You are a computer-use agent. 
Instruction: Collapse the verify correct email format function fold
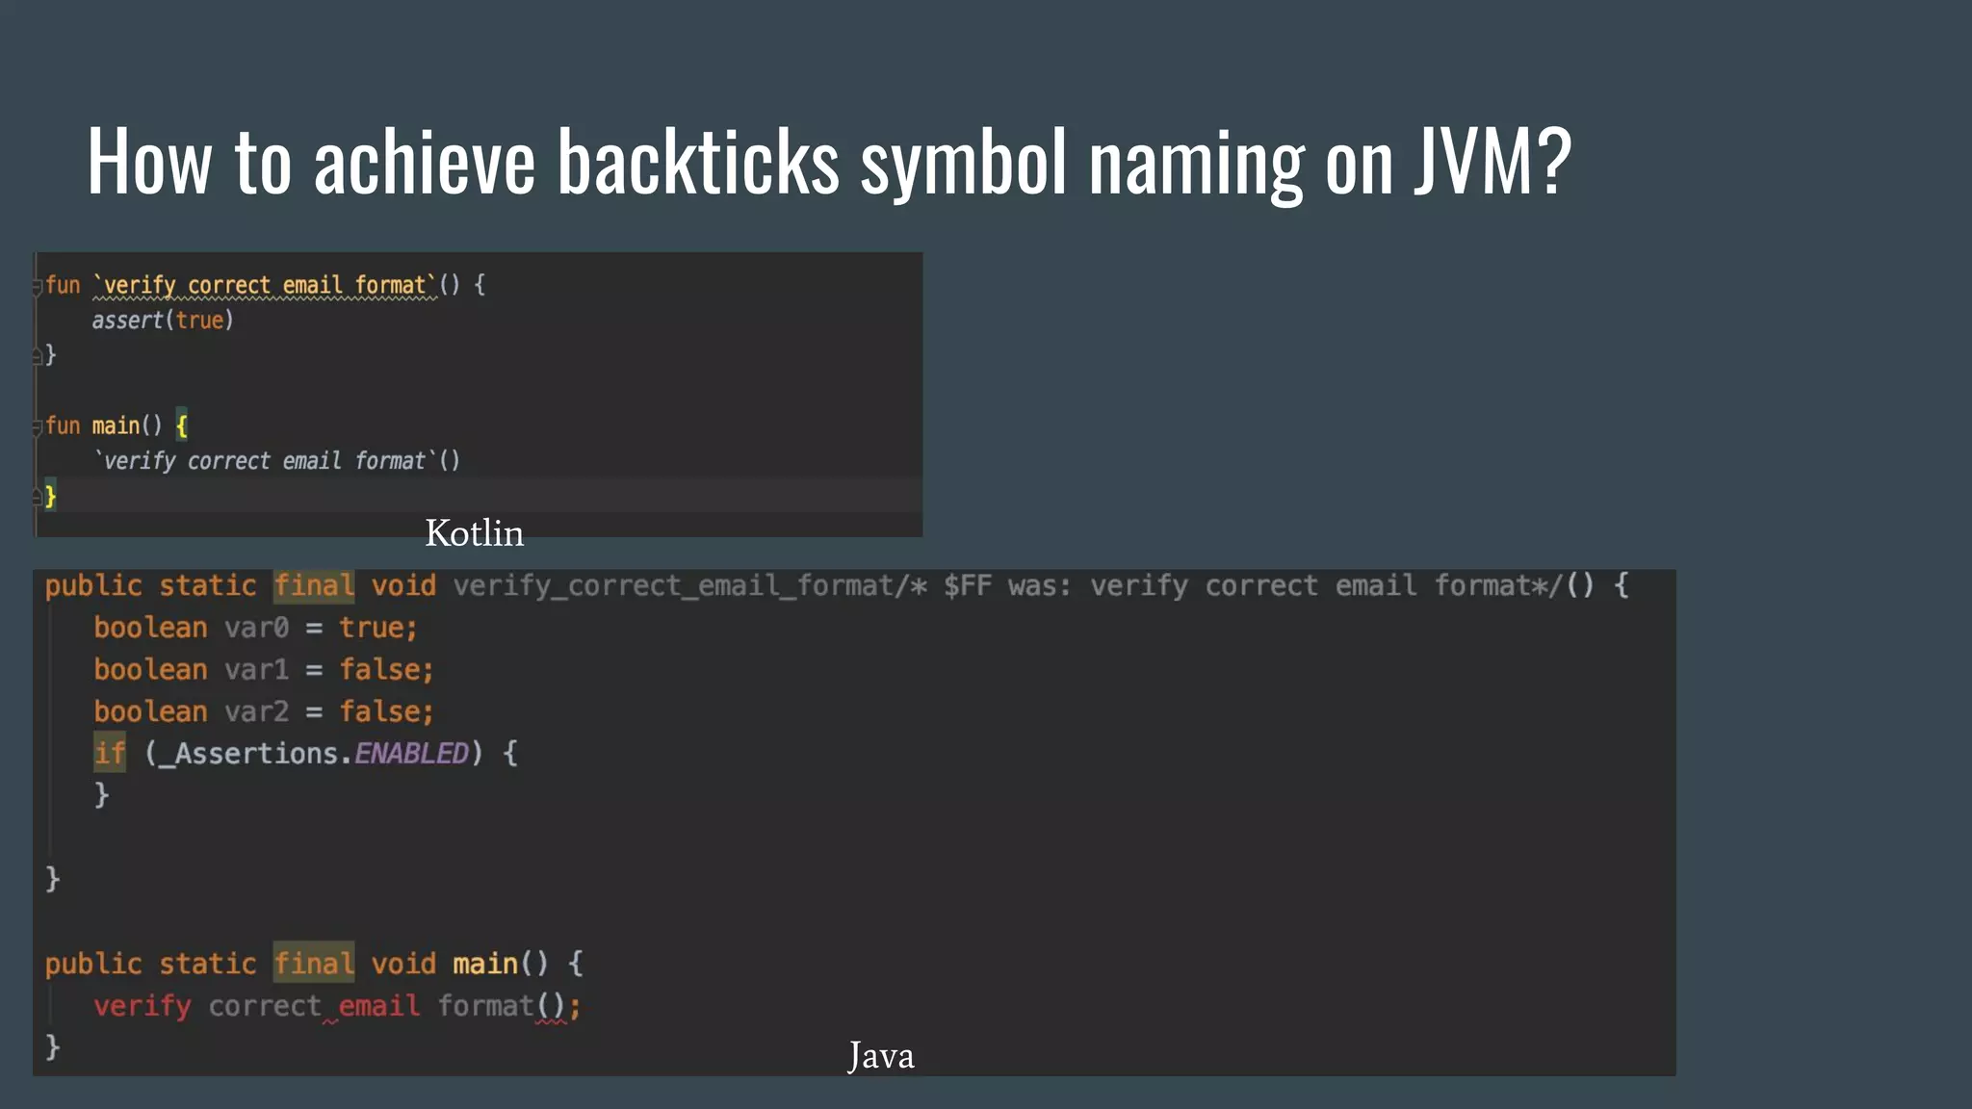point(38,286)
